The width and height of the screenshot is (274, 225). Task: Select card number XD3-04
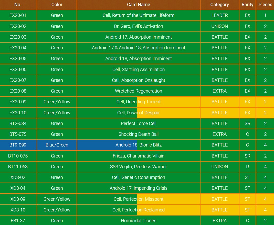click(18, 188)
